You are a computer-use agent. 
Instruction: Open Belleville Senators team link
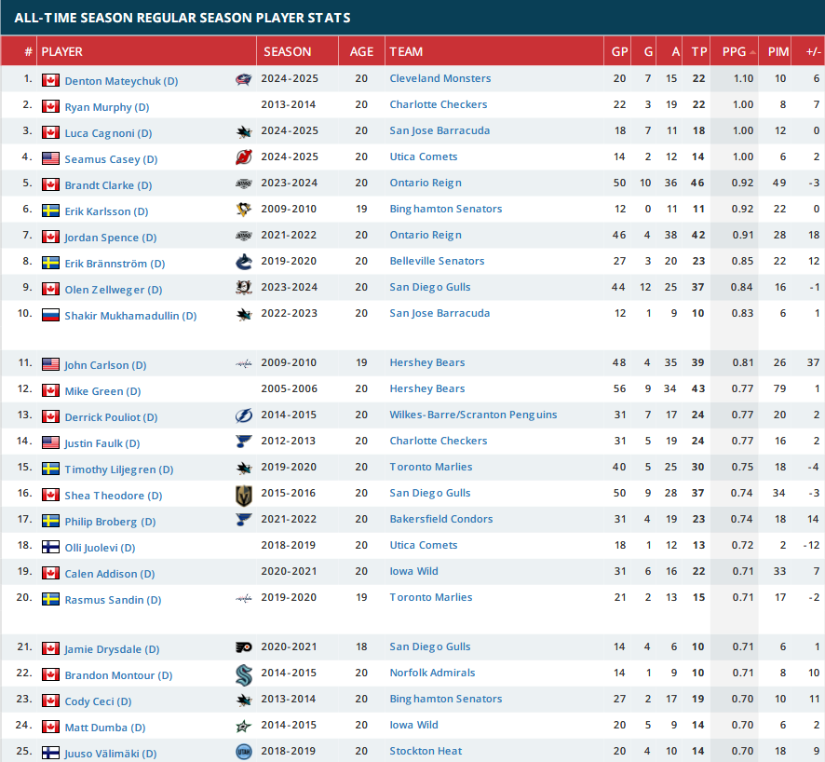(437, 261)
